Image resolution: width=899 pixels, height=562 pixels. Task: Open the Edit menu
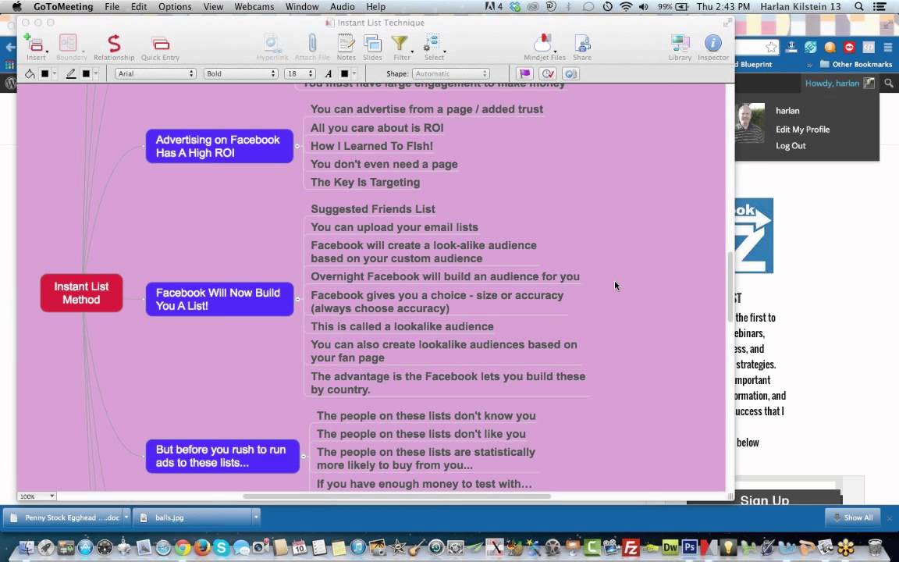[x=139, y=7]
